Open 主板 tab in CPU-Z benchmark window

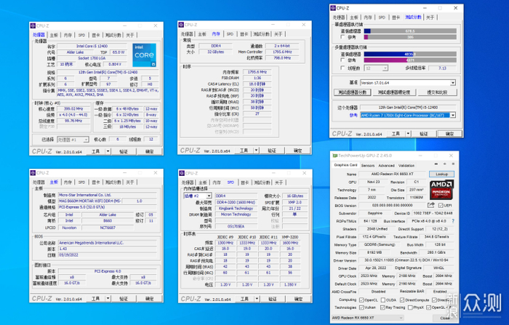coord(353,17)
